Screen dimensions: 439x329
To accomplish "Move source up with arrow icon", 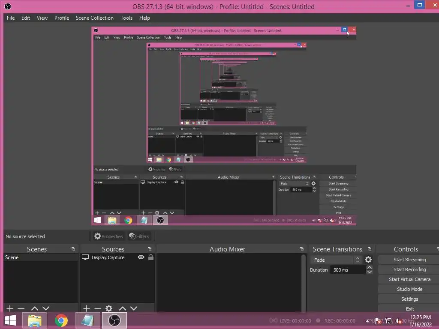I will point(122,308).
